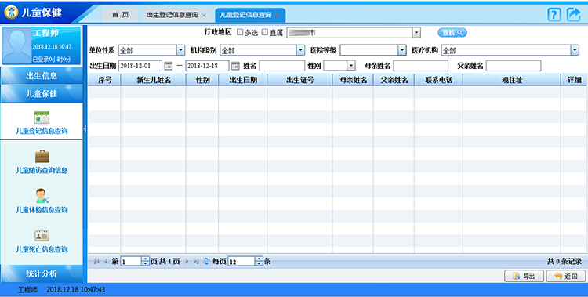Viewport: 588px width, 297px height.
Task: Click the 姓名 input field
Action: (x=281, y=66)
